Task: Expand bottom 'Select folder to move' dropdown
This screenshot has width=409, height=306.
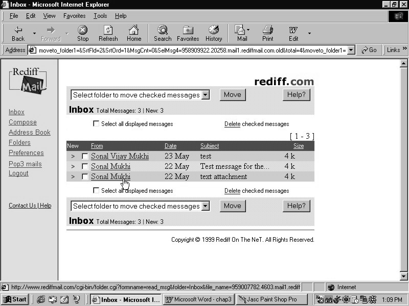Action: pyautogui.click(x=205, y=206)
